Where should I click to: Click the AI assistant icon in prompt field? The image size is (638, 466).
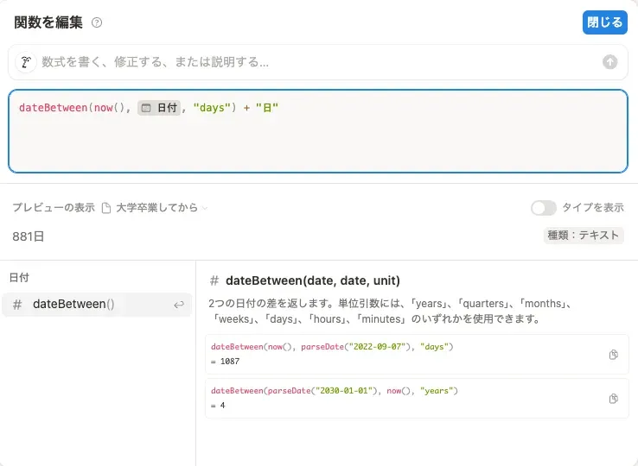point(26,62)
